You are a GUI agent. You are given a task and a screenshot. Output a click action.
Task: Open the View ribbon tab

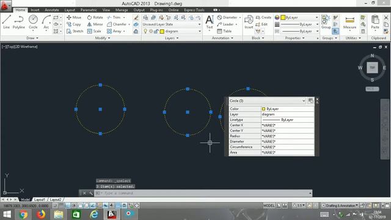point(106,10)
